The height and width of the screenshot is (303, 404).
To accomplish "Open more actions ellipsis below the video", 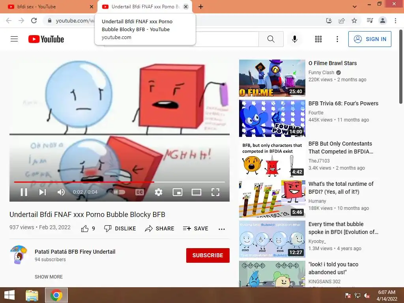I will (222, 229).
